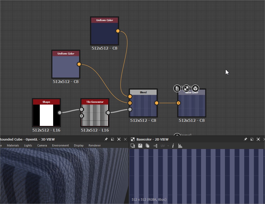Click the fullscreen button on the 3D view
This screenshot has height=204, width=265.
point(119,139)
